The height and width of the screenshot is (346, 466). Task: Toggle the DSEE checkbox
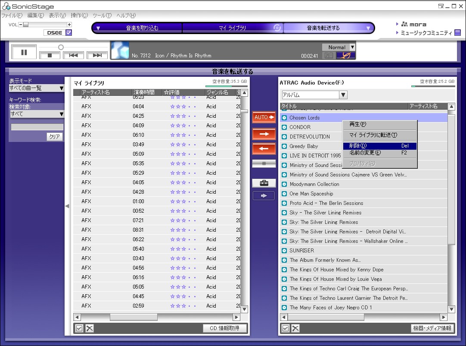68,32
